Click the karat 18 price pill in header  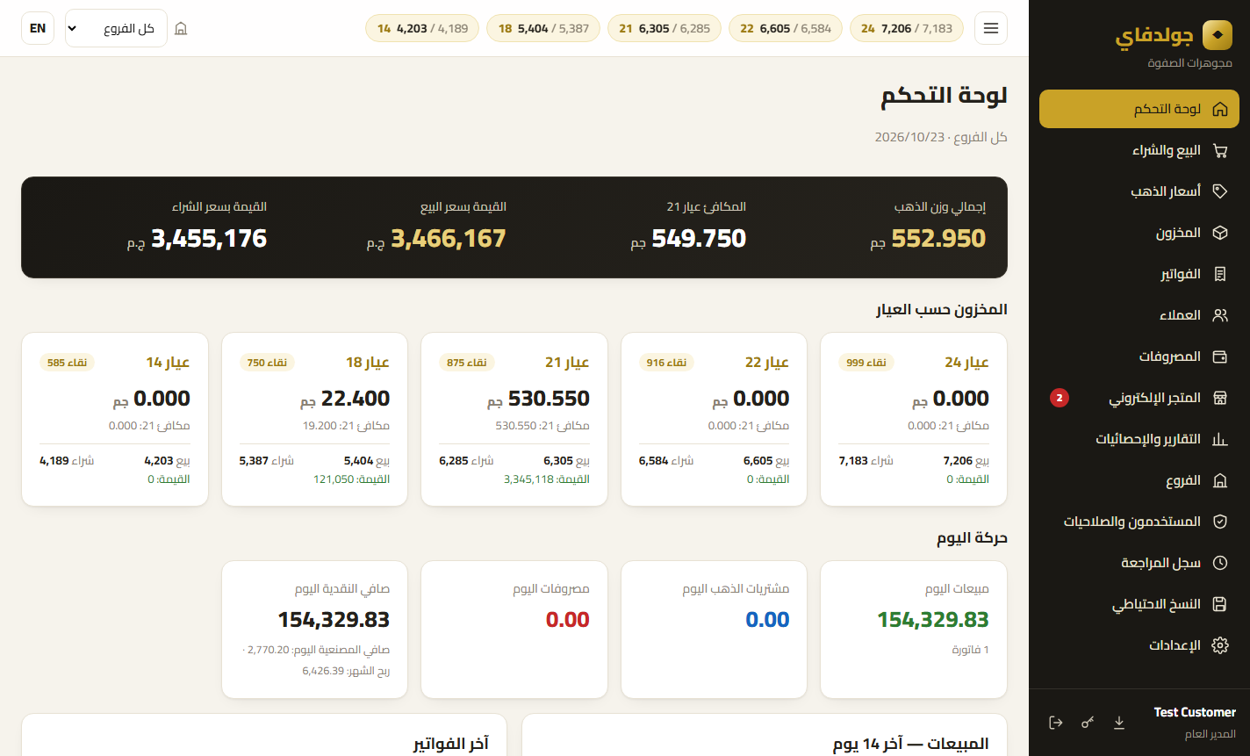(543, 28)
